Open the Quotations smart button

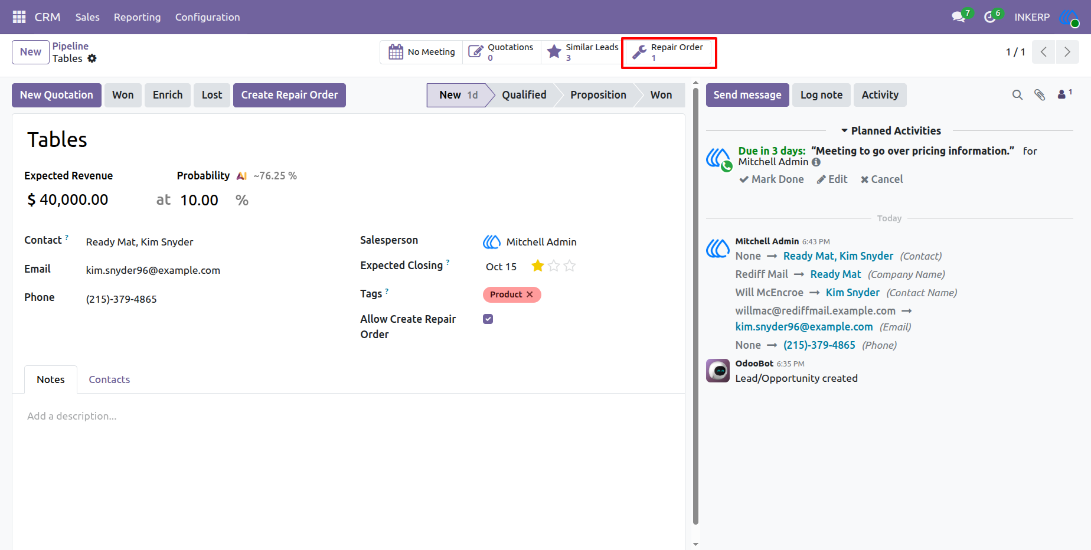pos(501,52)
